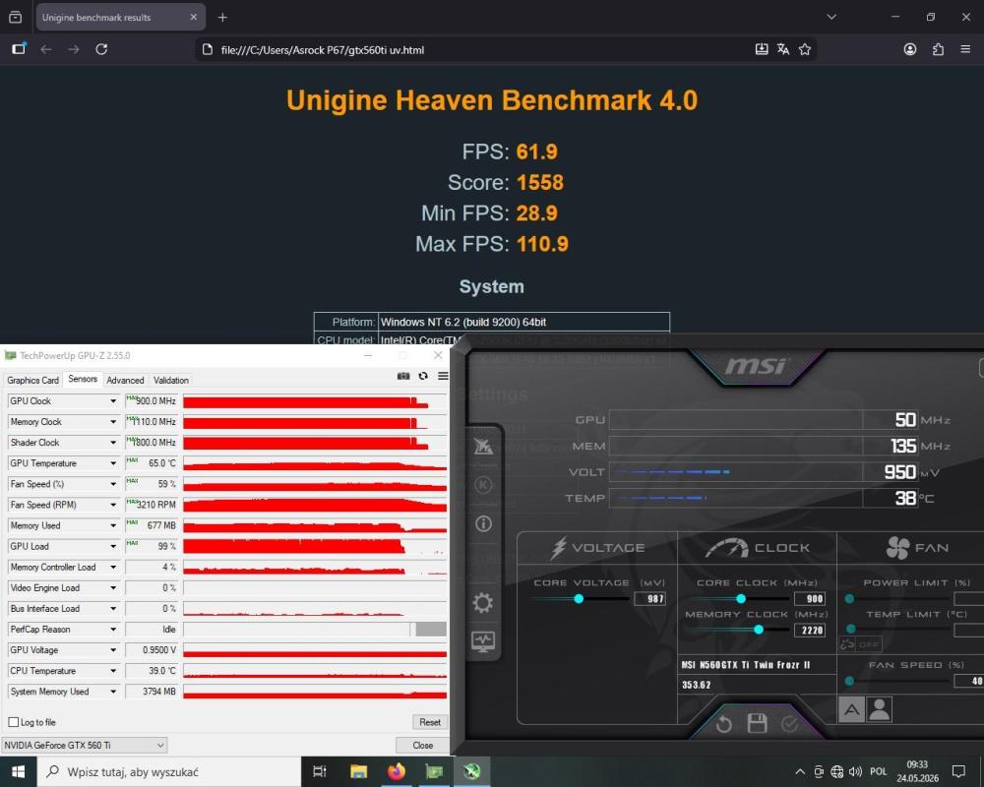Expand the GPU Clock sensor dropdown
Screen dimensions: 984x787
click(x=113, y=401)
